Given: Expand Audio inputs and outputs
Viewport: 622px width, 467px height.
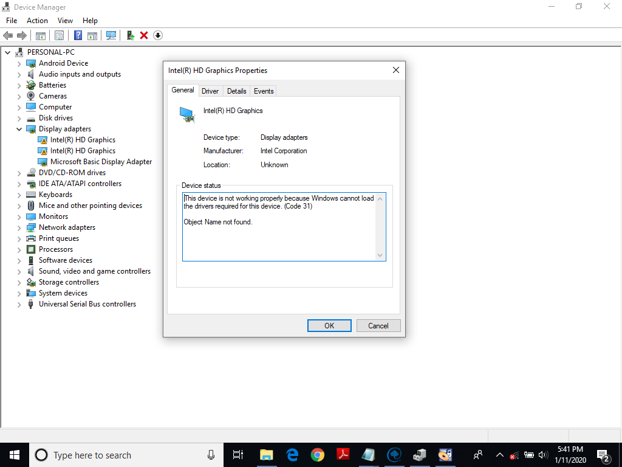Looking at the screenshot, I should (19, 74).
